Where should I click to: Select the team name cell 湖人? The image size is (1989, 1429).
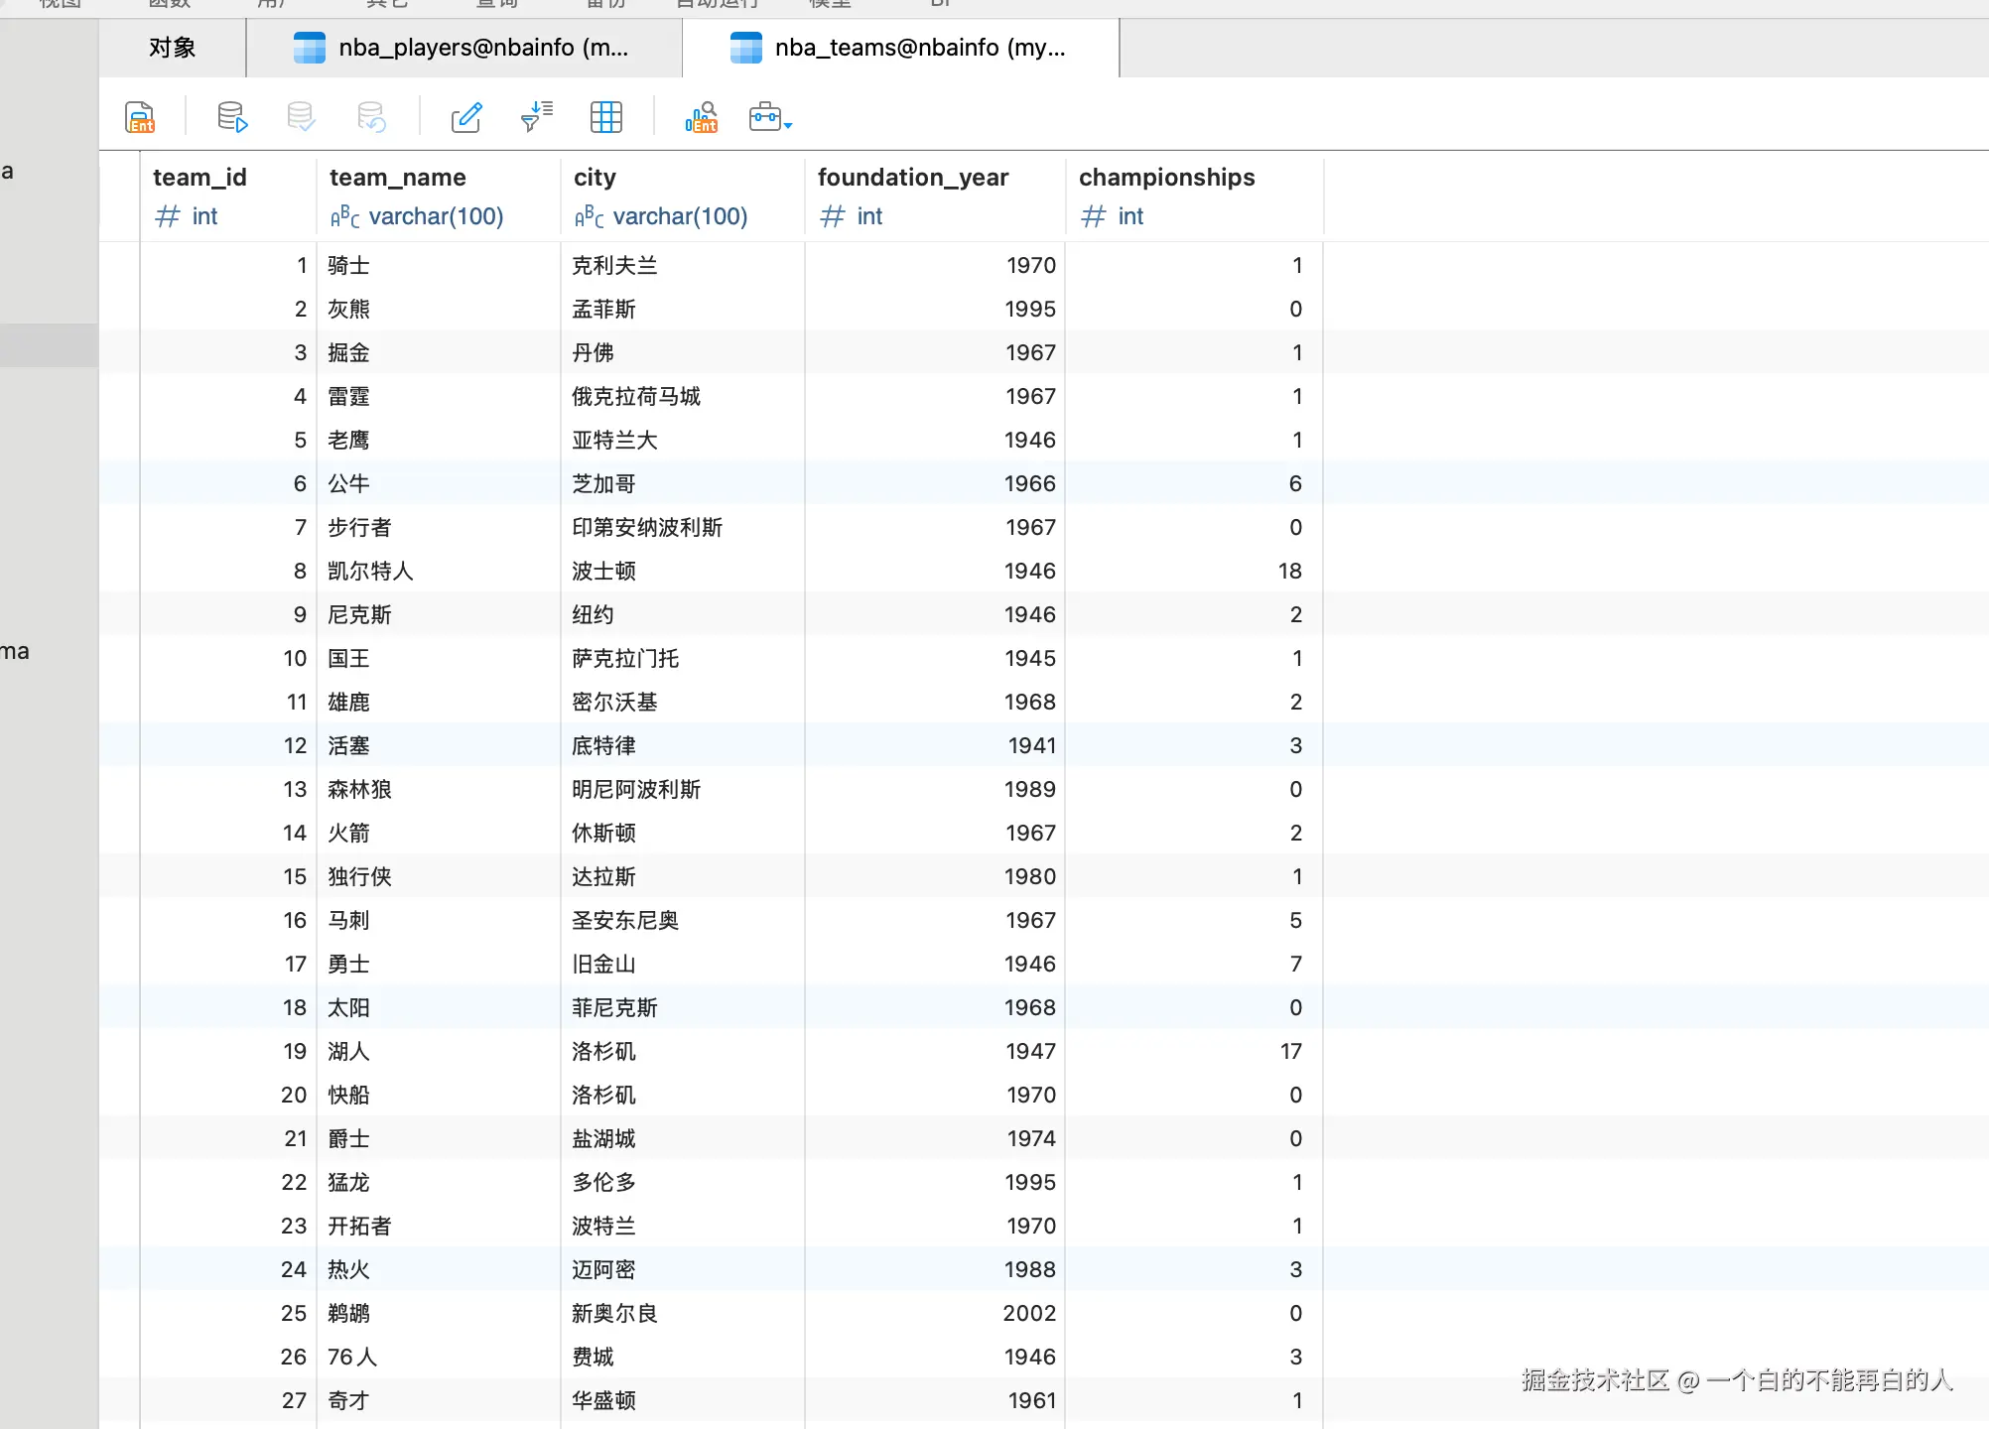tap(348, 1051)
